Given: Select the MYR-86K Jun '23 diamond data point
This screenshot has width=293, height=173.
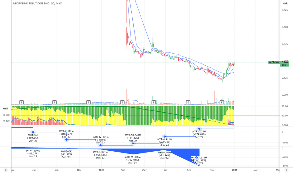Looking at the screenshot, I should click(x=33, y=132).
